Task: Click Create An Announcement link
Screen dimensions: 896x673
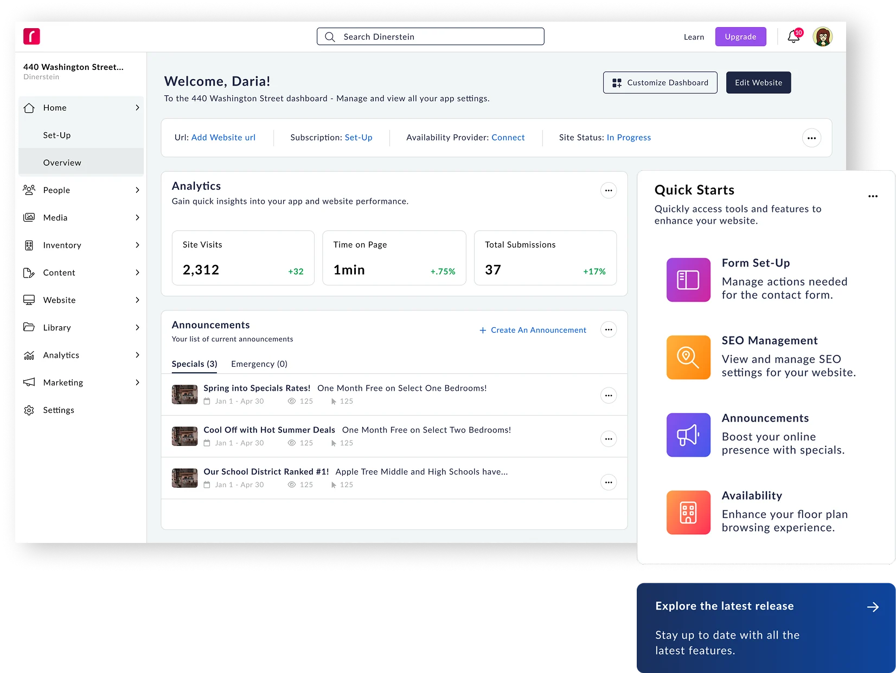Action: click(x=533, y=330)
